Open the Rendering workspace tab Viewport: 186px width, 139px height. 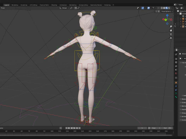tap(73, 5)
